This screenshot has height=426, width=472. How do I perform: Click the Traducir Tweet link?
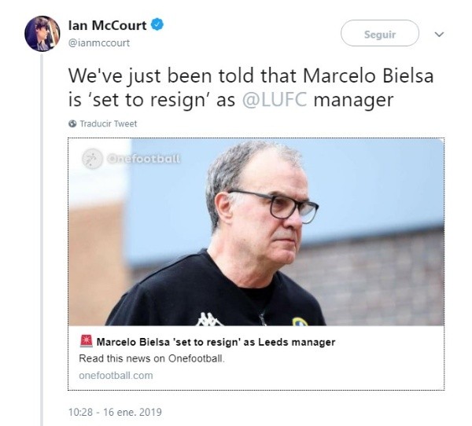pos(108,123)
